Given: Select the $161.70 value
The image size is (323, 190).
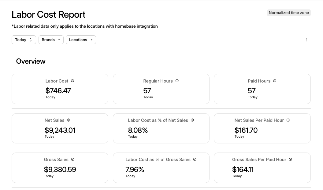Looking at the screenshot, I should click(x=246, y=130).
